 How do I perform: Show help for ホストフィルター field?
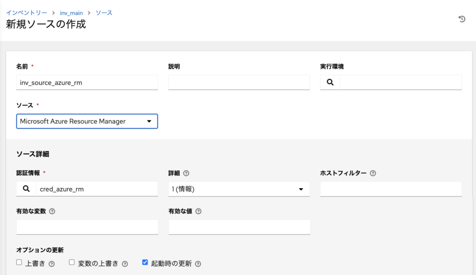[x=372, y=173]
